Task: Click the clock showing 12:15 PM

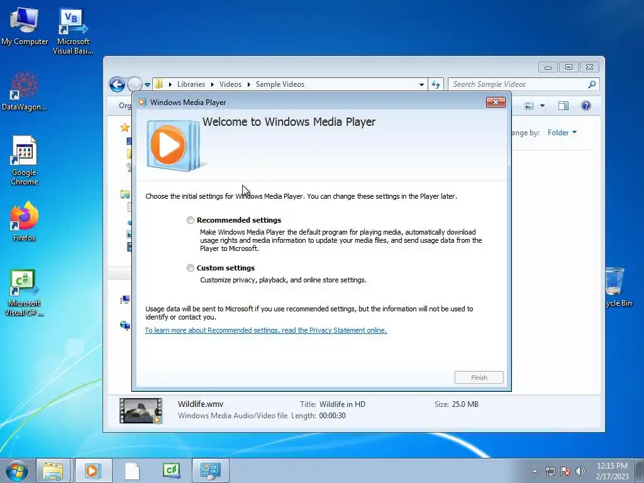Action: click(612, 470)
